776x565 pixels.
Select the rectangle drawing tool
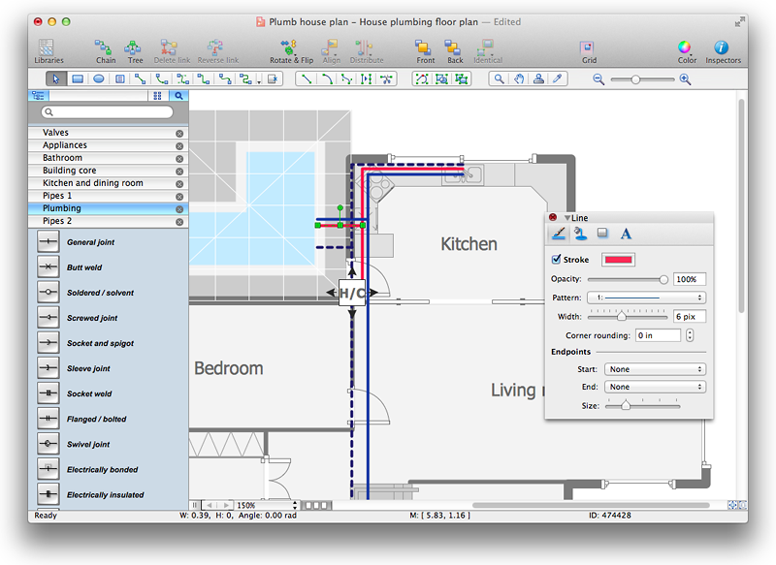tap(78, 78)
